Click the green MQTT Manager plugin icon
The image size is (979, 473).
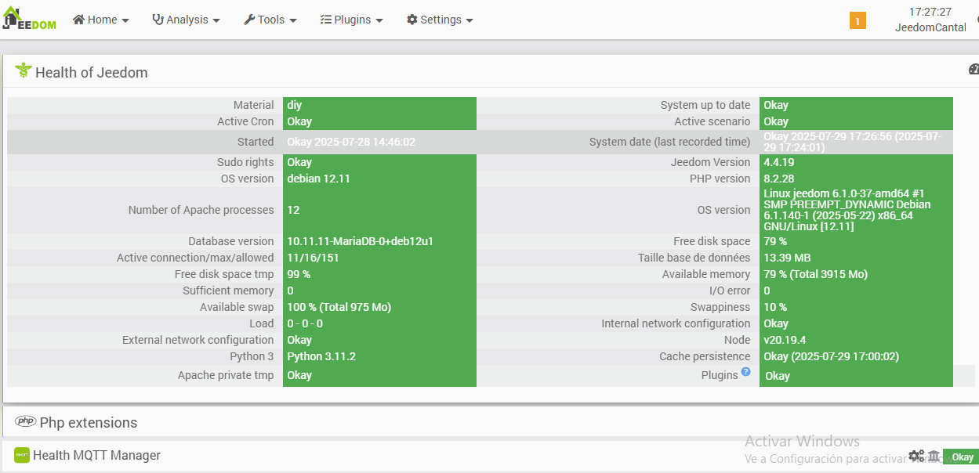click(22, 455)
